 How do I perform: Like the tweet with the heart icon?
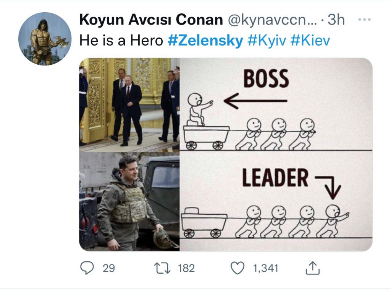click(238, 268)
